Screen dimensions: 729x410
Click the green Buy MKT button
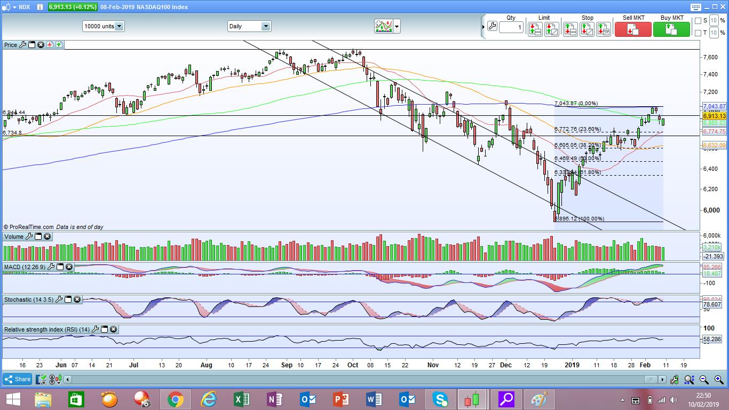(x=671, y=29)
